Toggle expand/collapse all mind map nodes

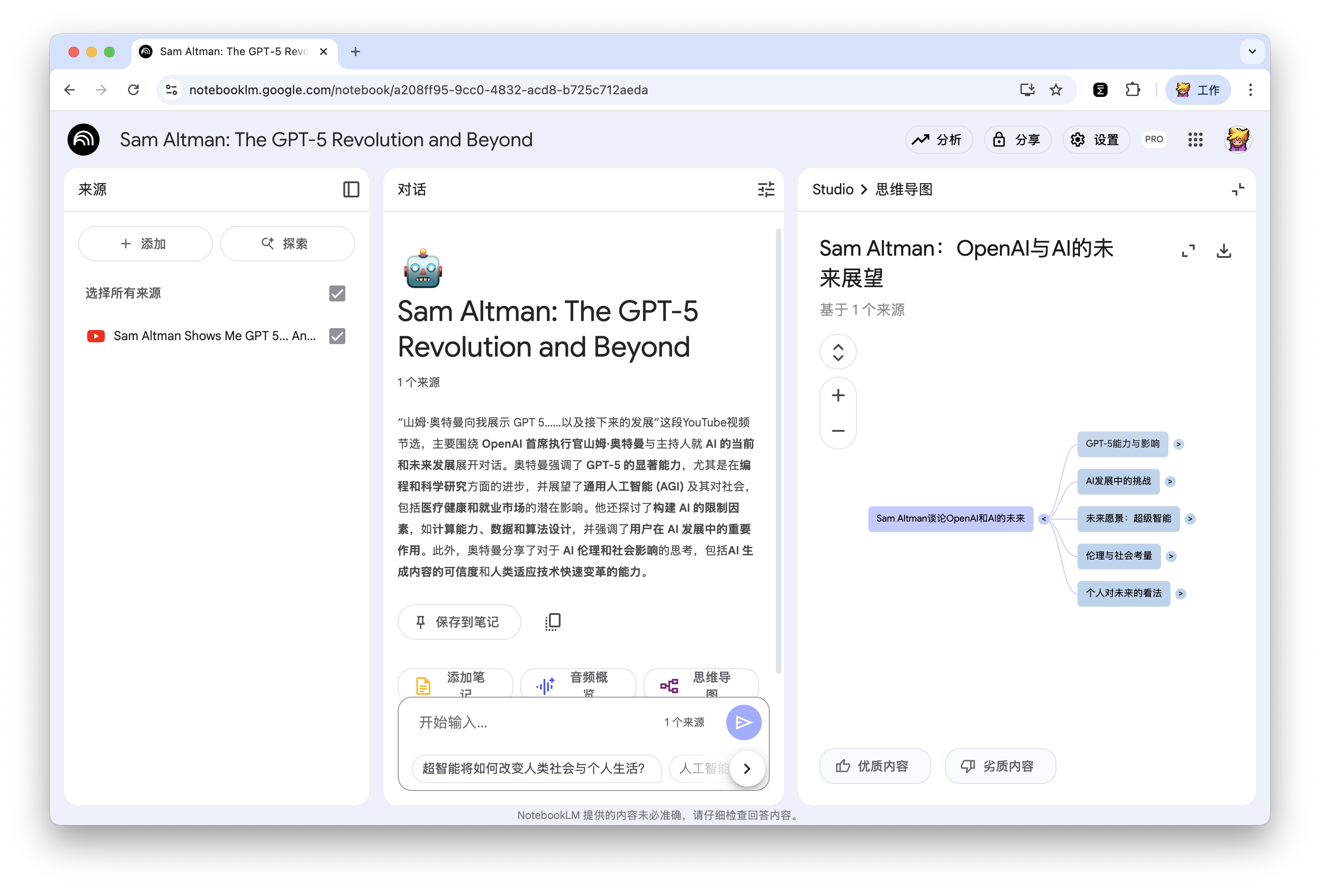click(x=838, y=352)
